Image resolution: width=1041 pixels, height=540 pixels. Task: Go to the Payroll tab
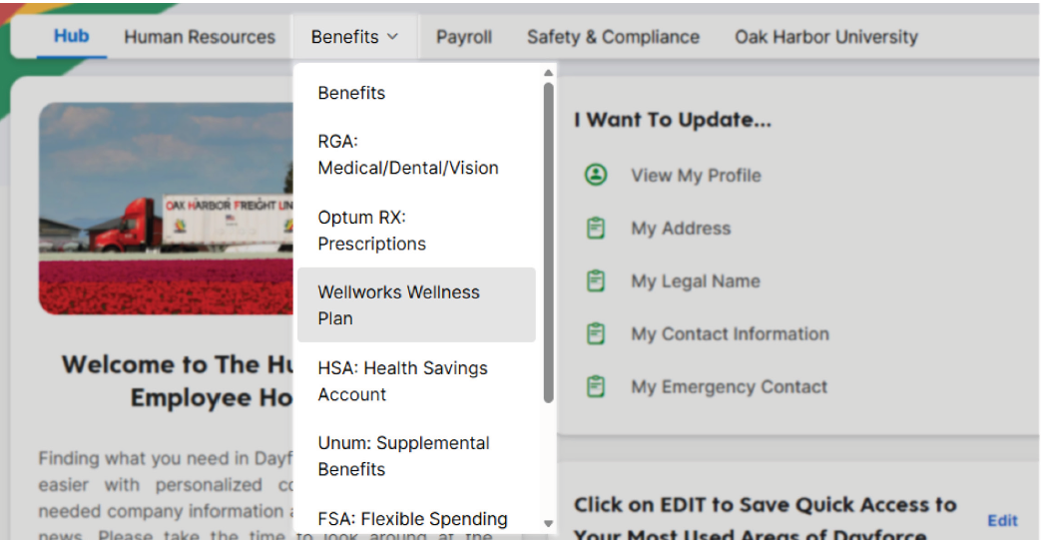[464, 37]
